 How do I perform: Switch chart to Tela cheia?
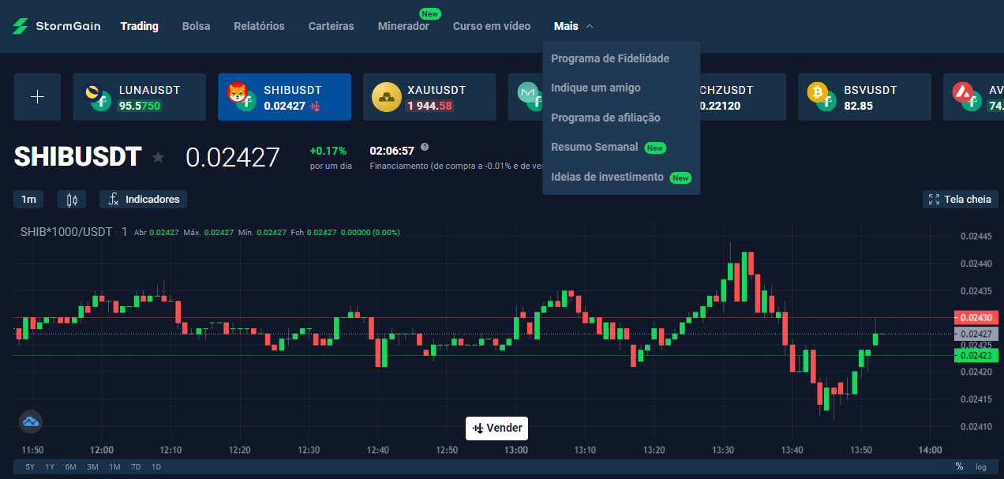(961, 200)
